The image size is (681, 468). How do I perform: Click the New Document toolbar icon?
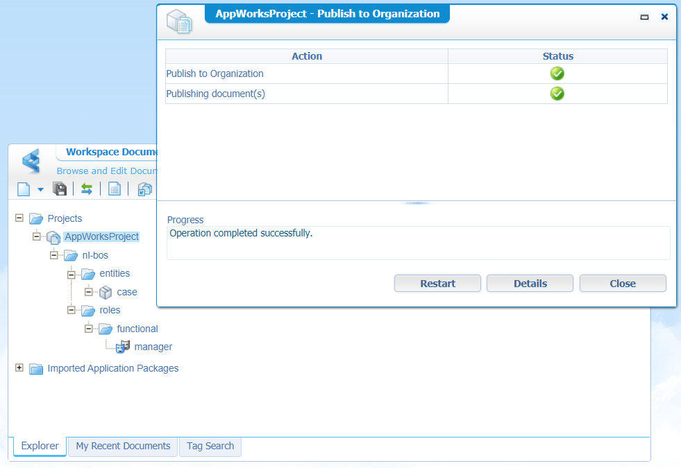[24, 189]
